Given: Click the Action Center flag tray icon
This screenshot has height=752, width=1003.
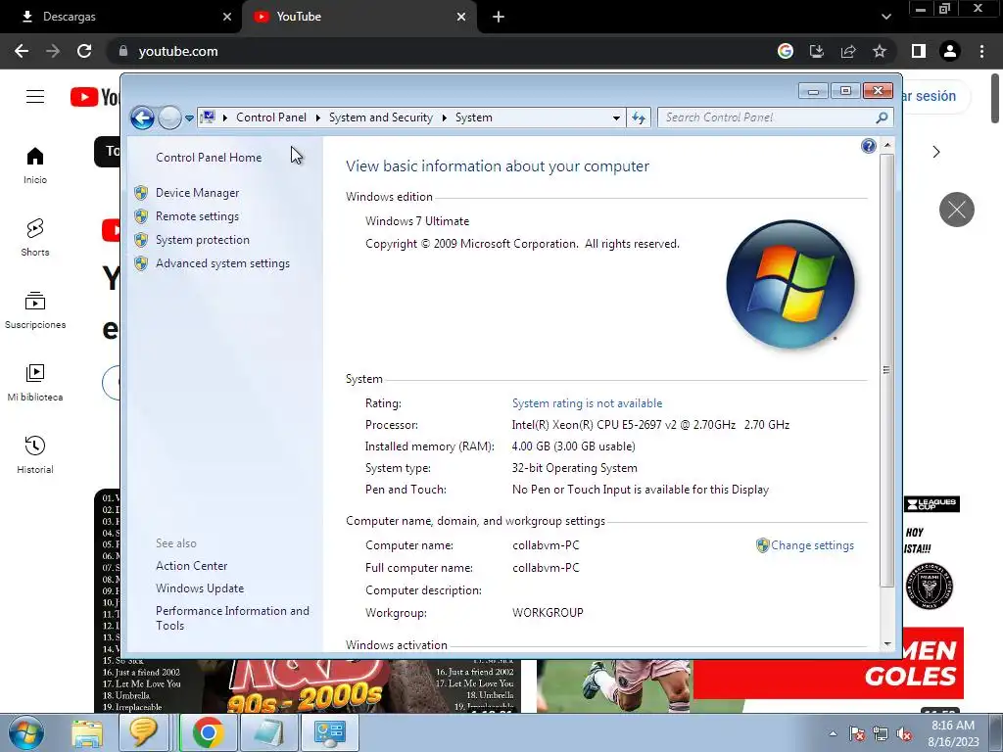Looking at the screenshot, I should pos(856,734).
